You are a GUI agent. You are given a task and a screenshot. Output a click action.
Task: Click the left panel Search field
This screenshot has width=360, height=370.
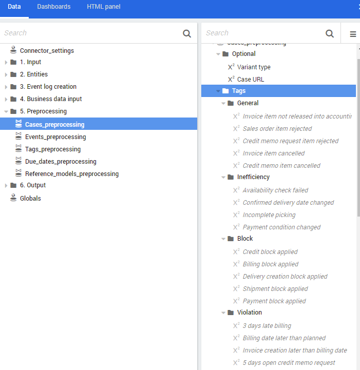[x=90, y=33]
